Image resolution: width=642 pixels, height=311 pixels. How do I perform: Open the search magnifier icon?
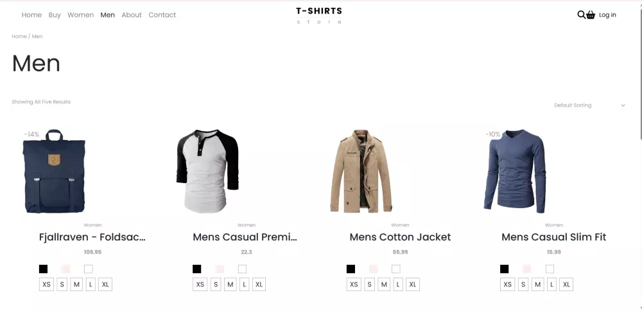pos(581,15)
